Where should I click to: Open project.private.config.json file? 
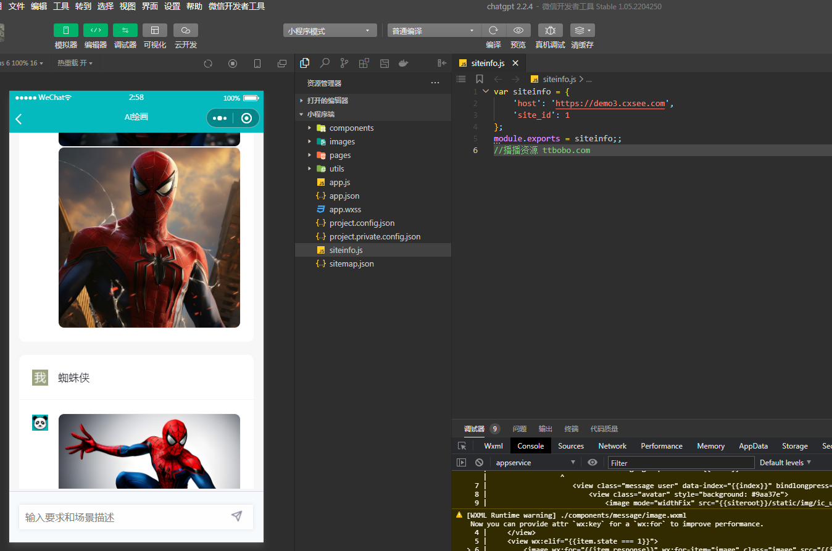point(373,236)
